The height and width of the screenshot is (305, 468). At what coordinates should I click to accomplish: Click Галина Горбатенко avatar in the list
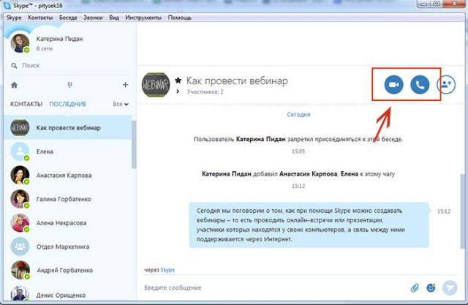point(20,199)
